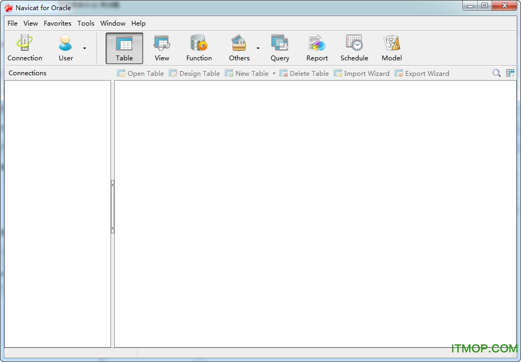The height and width of the screenshot is (362, 521).
Task: Expand the Others dropdown arrow
Action: point(258,49)
